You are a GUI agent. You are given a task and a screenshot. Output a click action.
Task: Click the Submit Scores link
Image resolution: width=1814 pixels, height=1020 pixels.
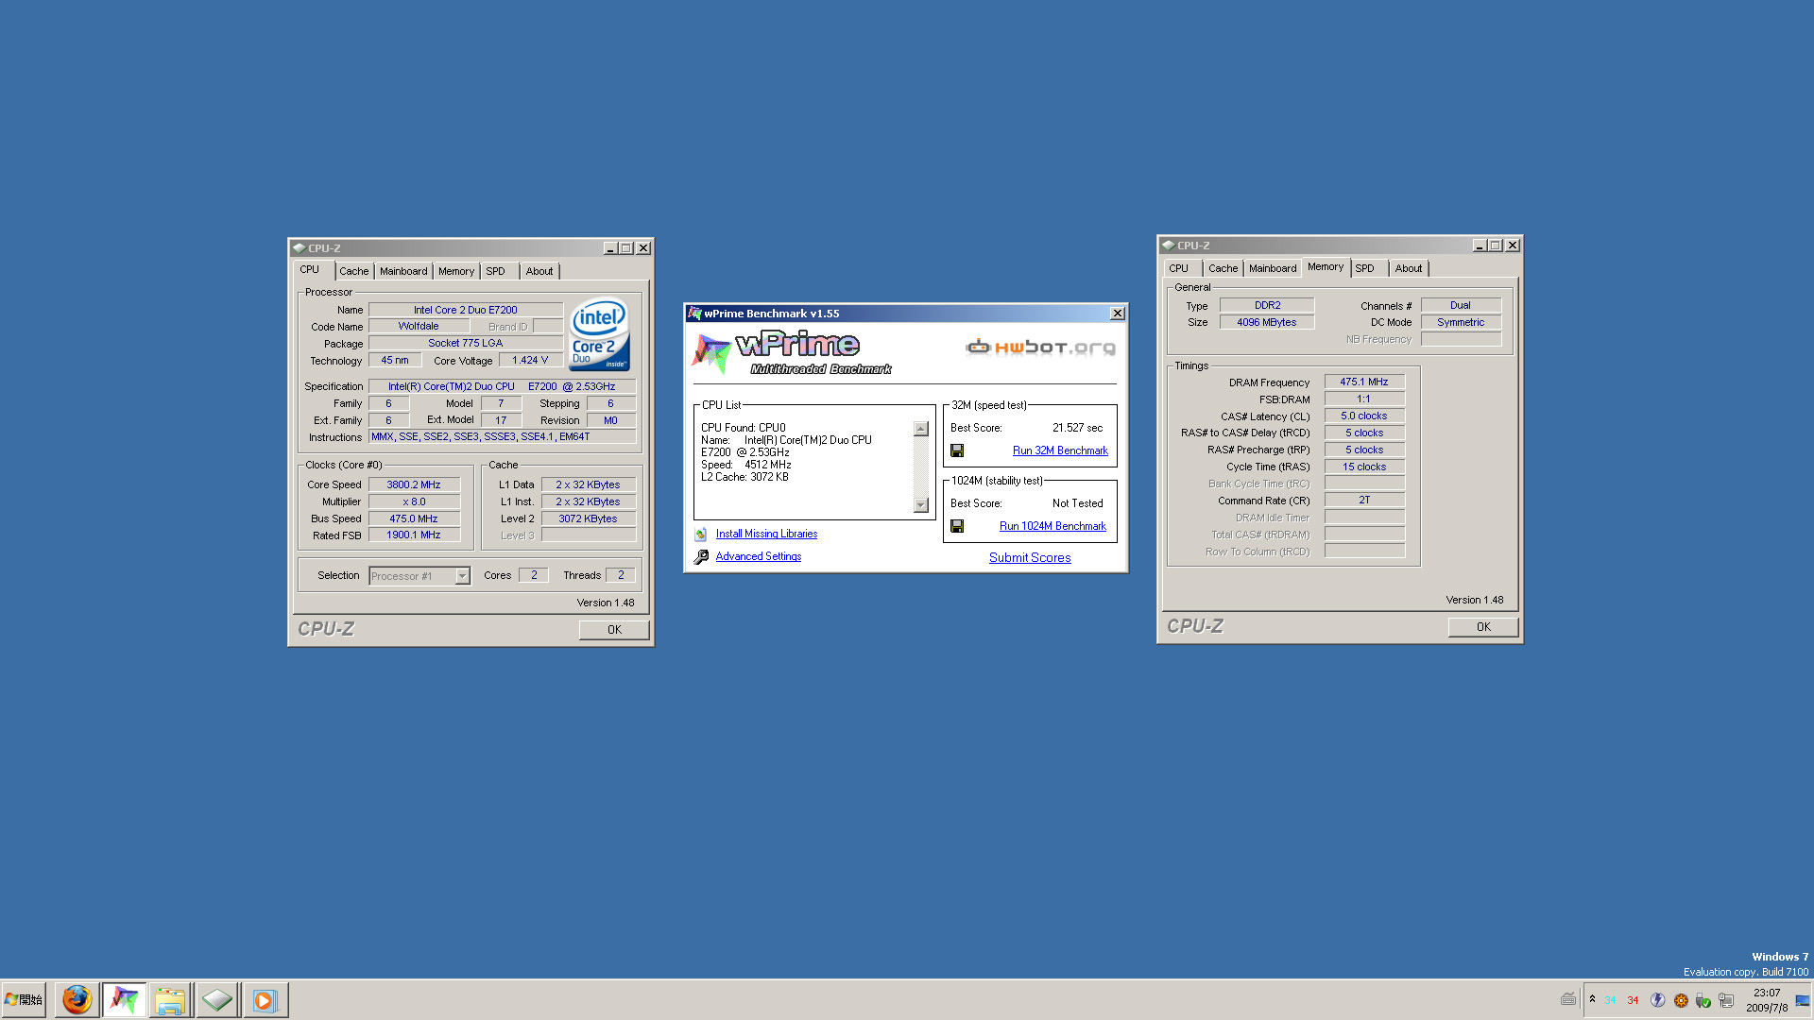(1030, 558)
